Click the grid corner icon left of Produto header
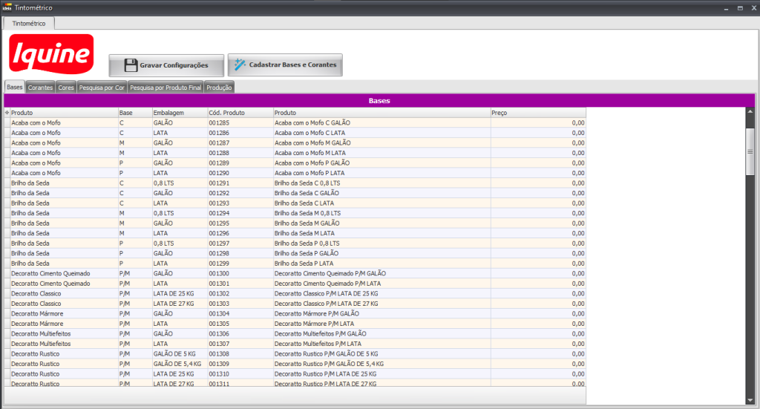This screenshot has height=409, width=760. [x=7, y=113]
